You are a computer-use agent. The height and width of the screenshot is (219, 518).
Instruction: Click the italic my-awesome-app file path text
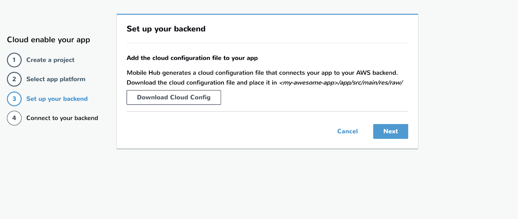coord(341,83)
